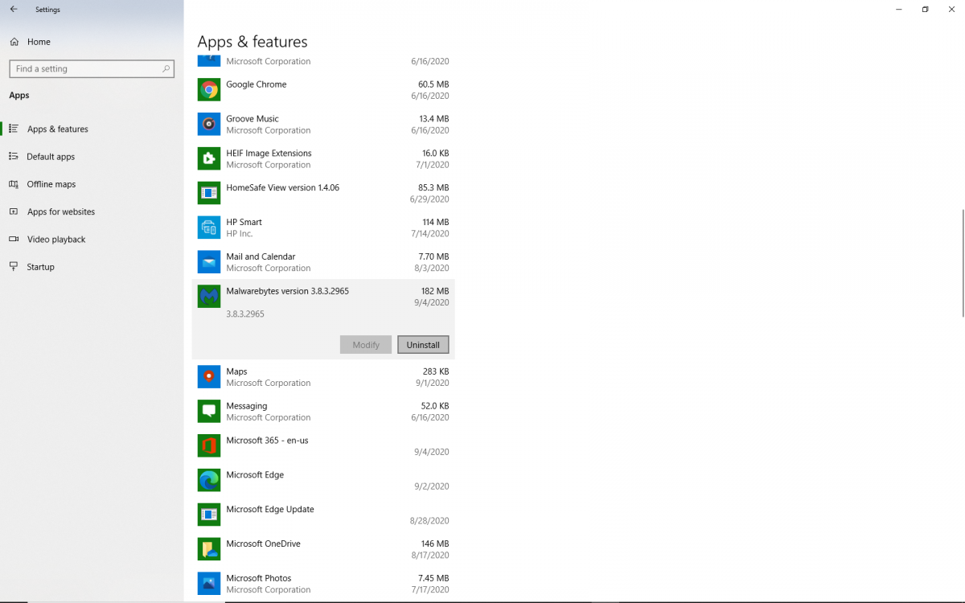965x603 pixels.
Task: Select HEIF Image Extensions name
Action: point(269,154)
